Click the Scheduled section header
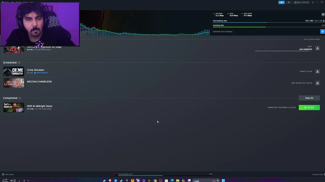 12,62
